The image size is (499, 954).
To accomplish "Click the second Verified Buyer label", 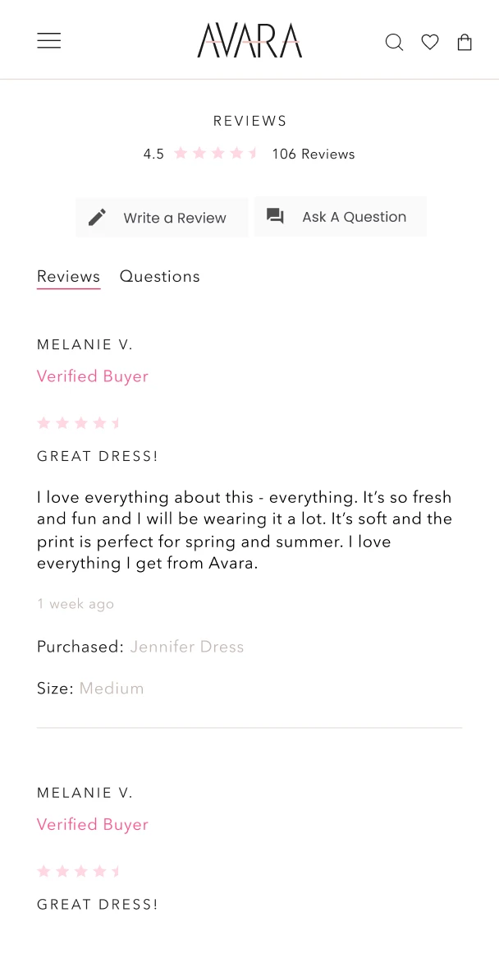I will 93,824.
